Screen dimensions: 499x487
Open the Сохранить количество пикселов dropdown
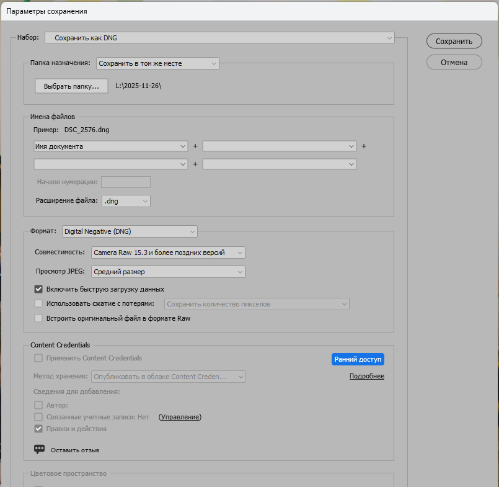click(x=257, y=304)
